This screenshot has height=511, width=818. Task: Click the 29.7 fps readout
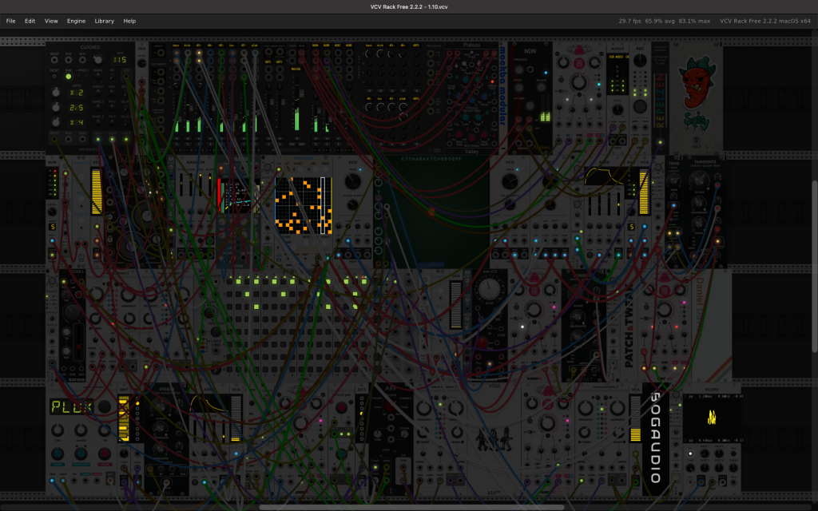(x=629, y=21)
